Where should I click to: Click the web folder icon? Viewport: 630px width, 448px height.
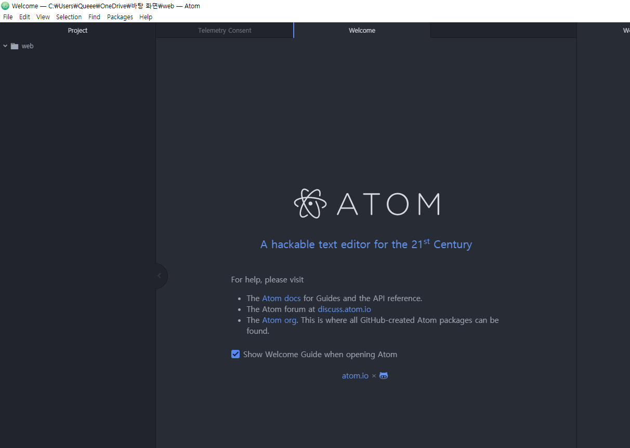[x=15, y=46]
